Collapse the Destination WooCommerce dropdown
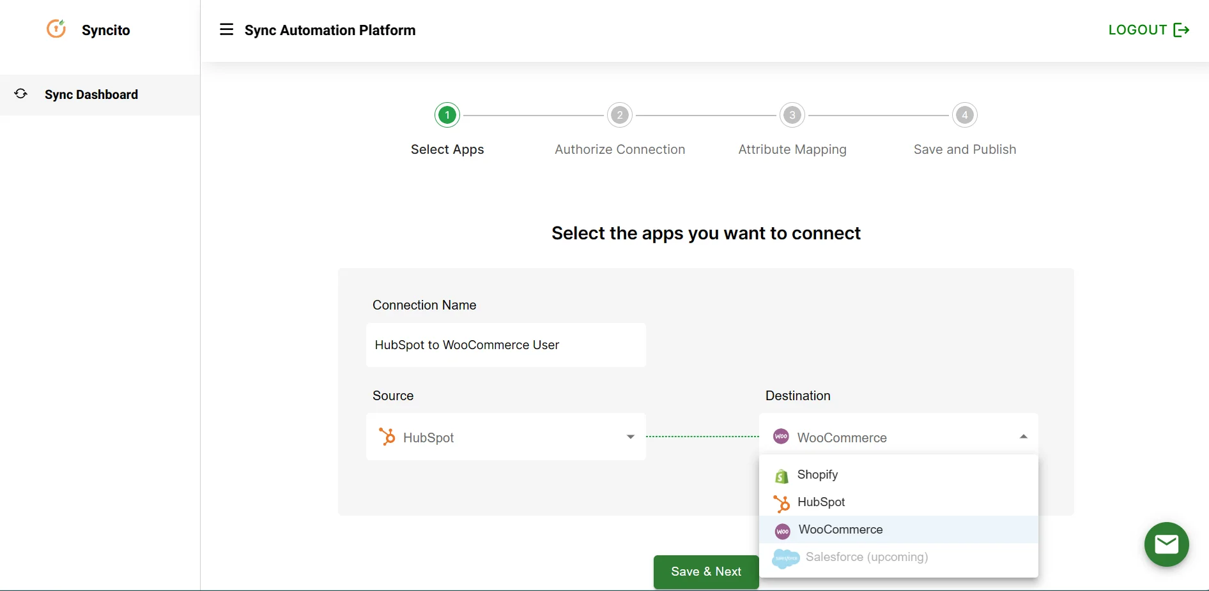The image size is (1209, 591). tap(1022, 437)
